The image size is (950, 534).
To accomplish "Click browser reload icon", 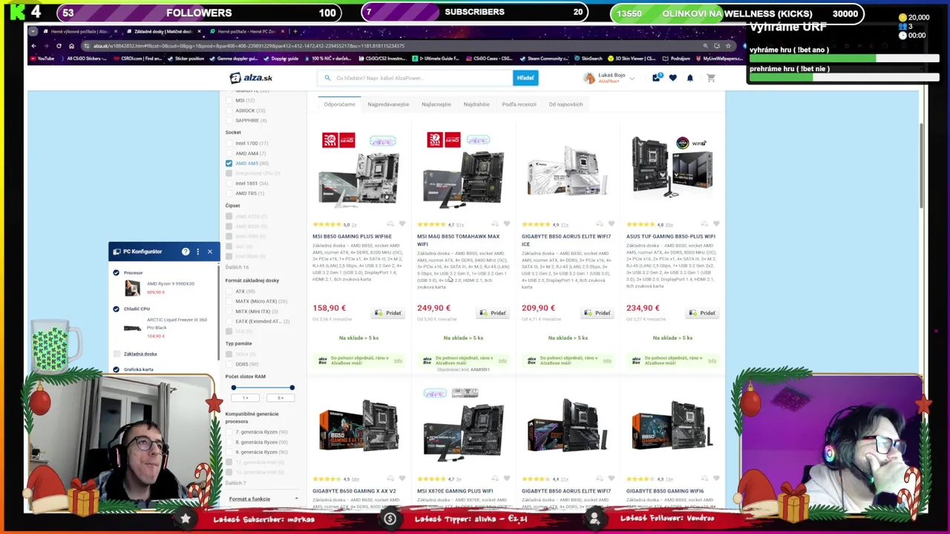I will point(59,46).
